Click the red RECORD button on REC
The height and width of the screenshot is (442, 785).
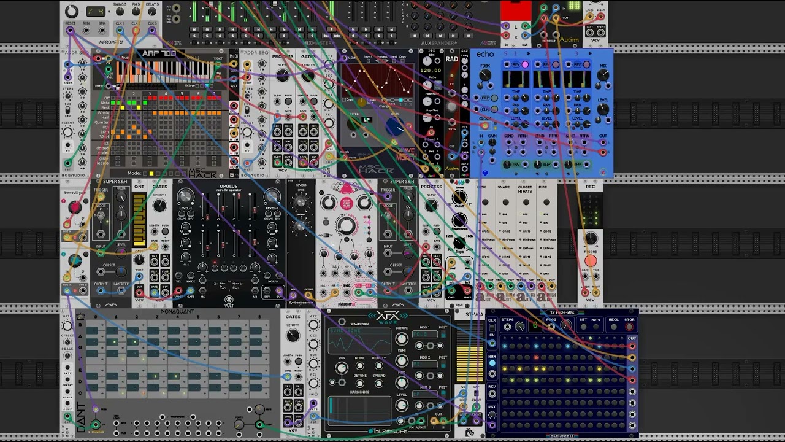tap(591, 261)
